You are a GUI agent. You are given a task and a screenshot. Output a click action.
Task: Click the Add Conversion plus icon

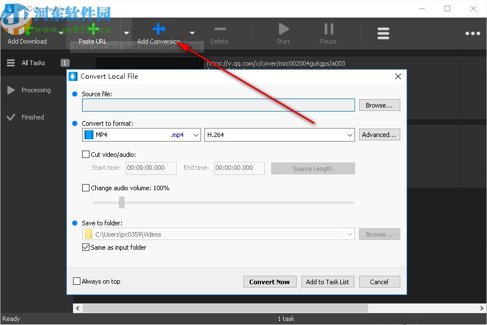tap(159, 29)
